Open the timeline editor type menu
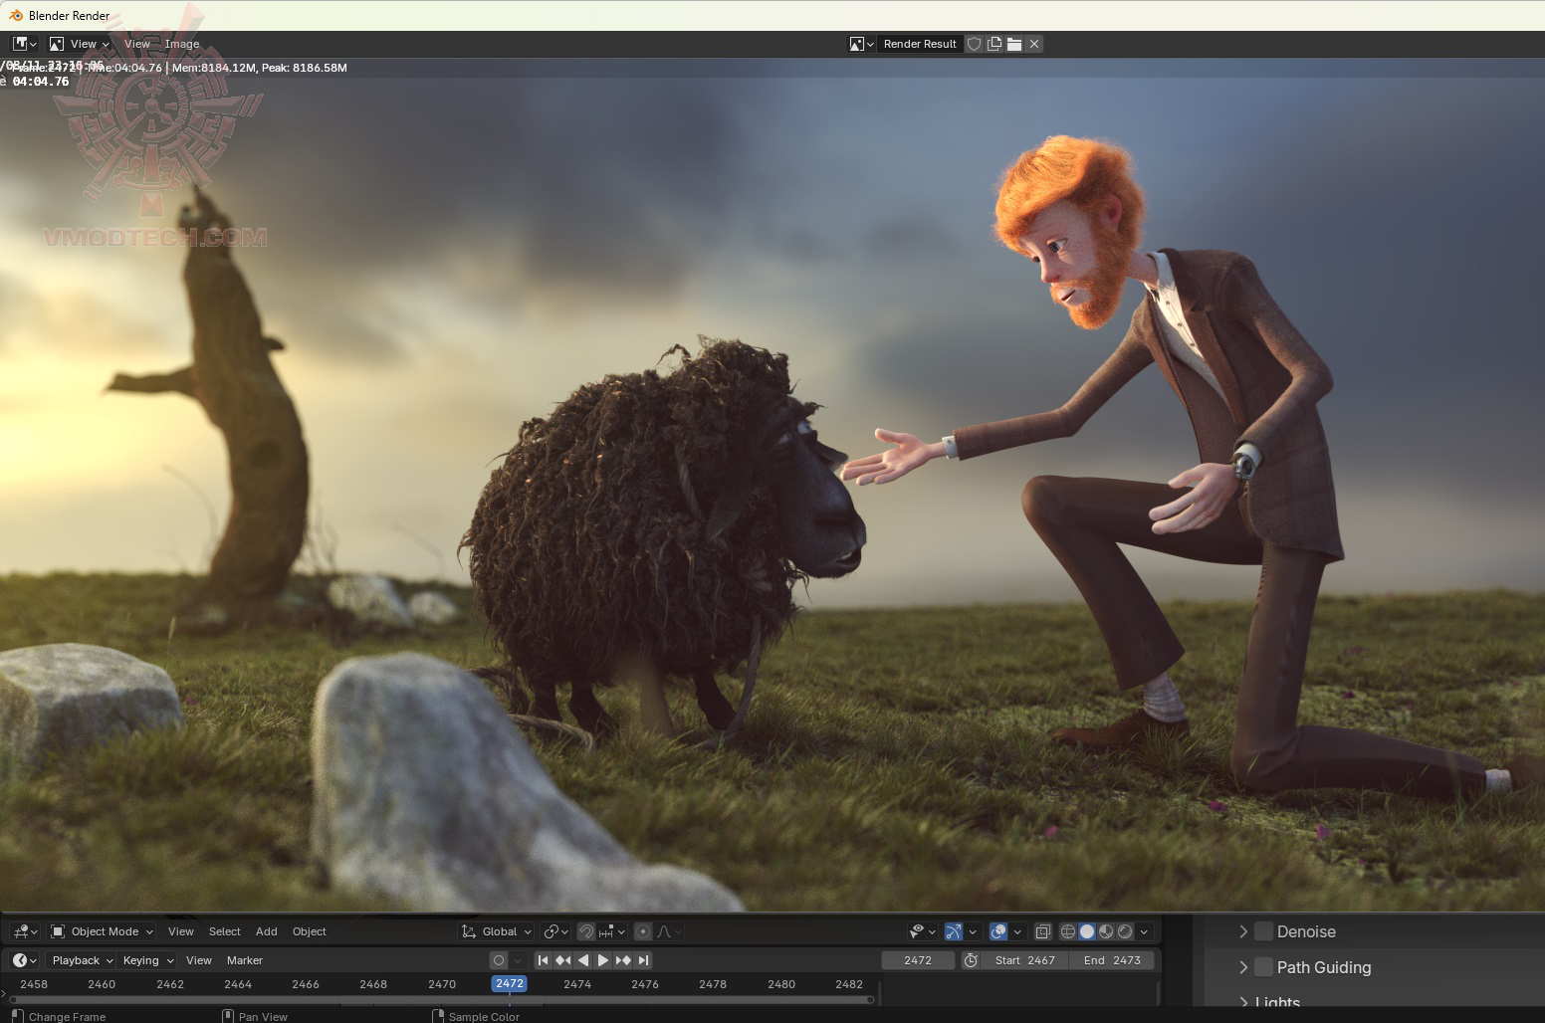 (24, 960)
